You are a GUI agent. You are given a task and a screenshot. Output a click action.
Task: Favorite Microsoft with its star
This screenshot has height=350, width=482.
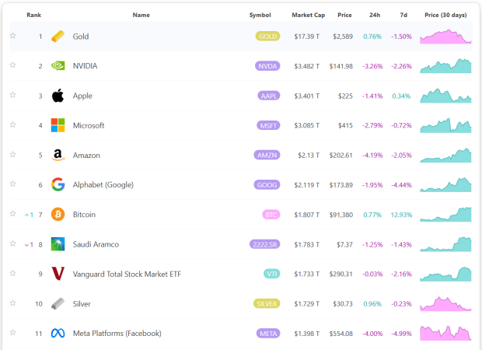click(x=13, y=124)
